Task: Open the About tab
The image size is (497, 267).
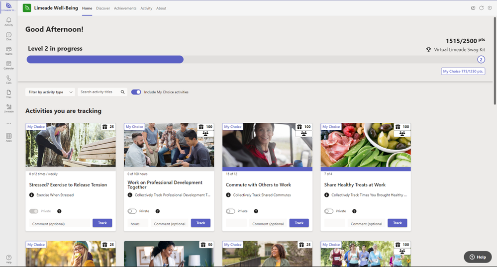Action: tap(161, 8)
